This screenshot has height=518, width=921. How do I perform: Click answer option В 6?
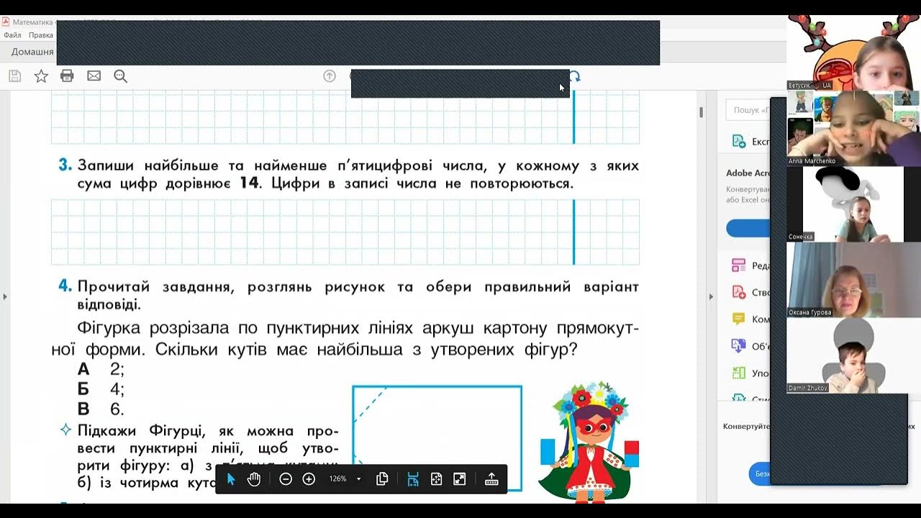[x=101, y=409]
